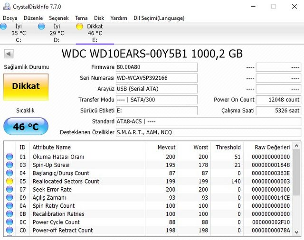
Task: Click the Worst column header
Action: coord(200,148)
